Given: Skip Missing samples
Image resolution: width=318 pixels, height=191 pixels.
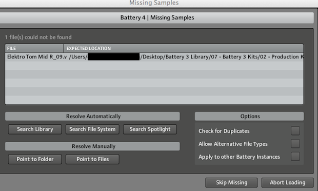Looking at the screenshot, I should [231, 183].
